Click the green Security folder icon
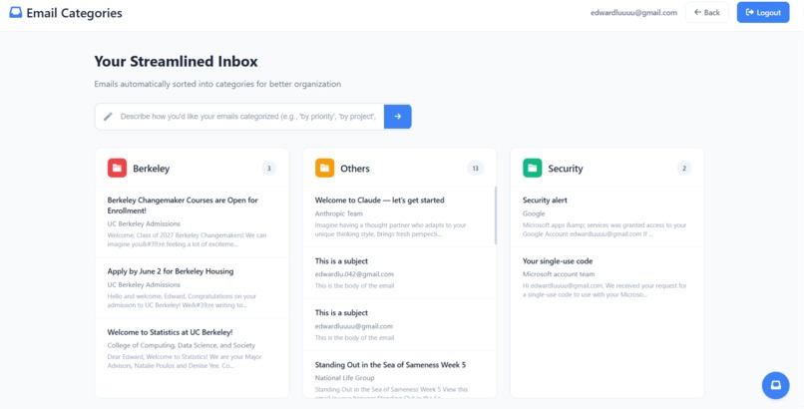The height and width of the screenshot is (409, 804). pos(533,169)
